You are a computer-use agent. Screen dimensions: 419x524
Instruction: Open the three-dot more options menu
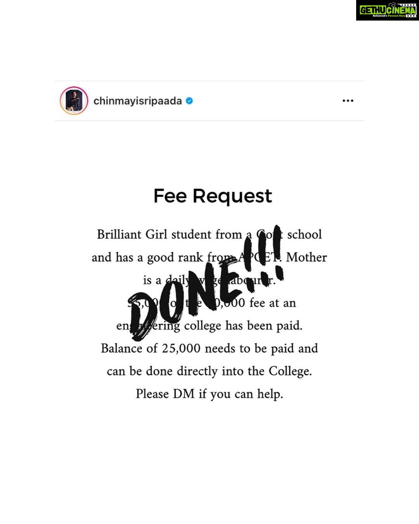point(348,101)
